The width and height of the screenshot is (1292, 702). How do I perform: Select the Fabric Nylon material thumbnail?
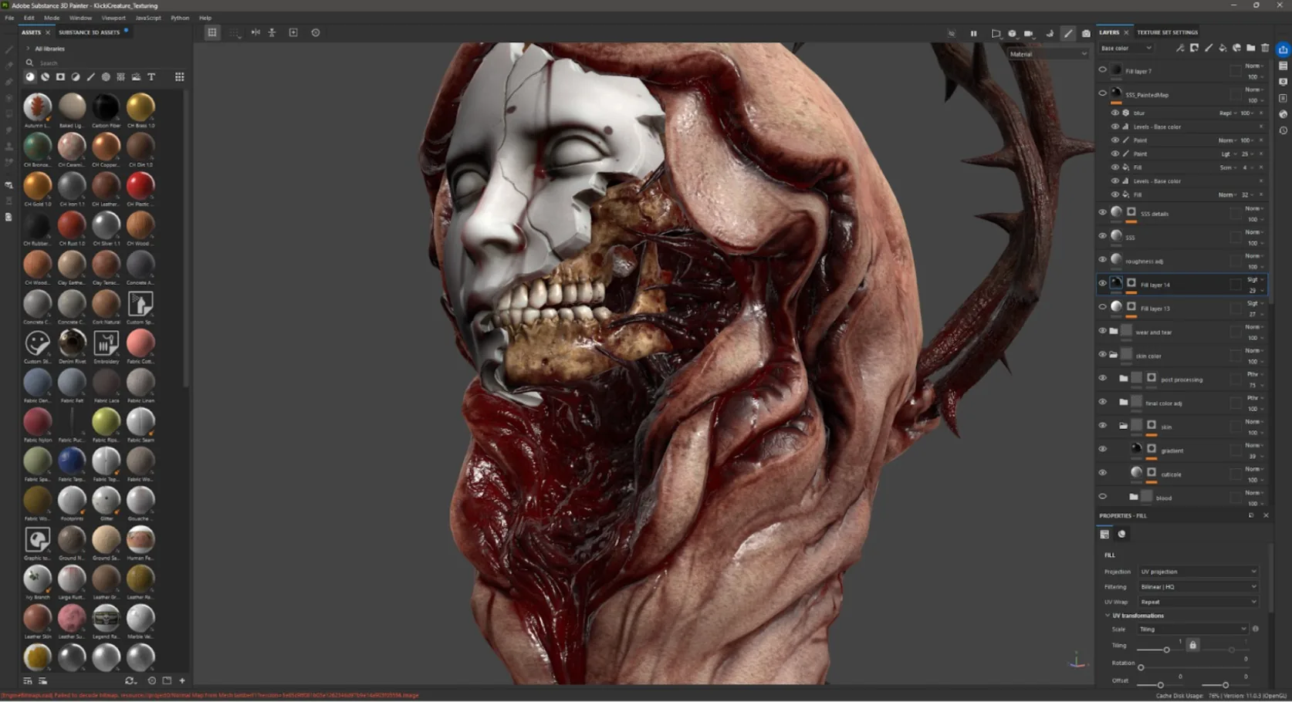(x=37, y=422)
